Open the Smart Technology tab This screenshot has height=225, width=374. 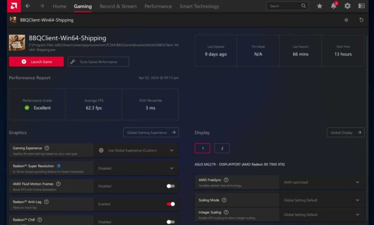pyautogui.click(x=199, y=6)
